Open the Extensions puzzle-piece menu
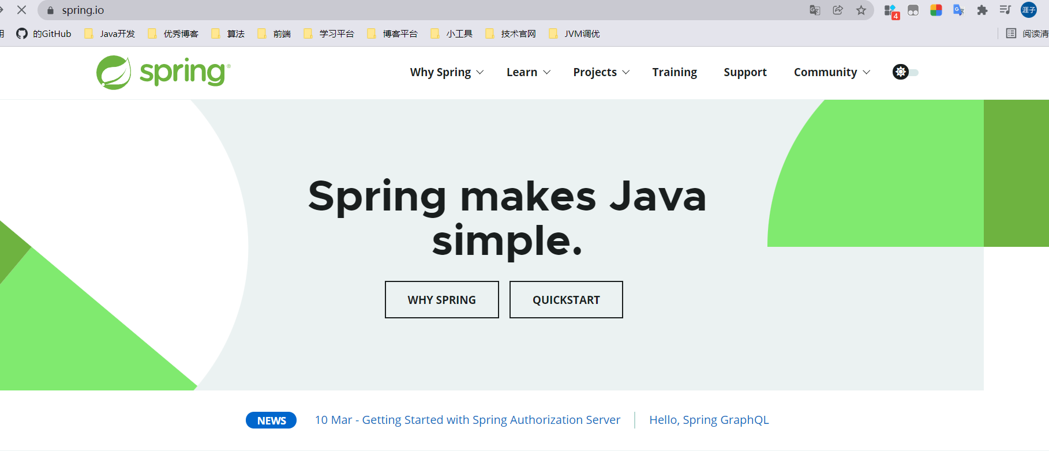The height and width of the screenshot is (451, 1049). click(982, 10)
